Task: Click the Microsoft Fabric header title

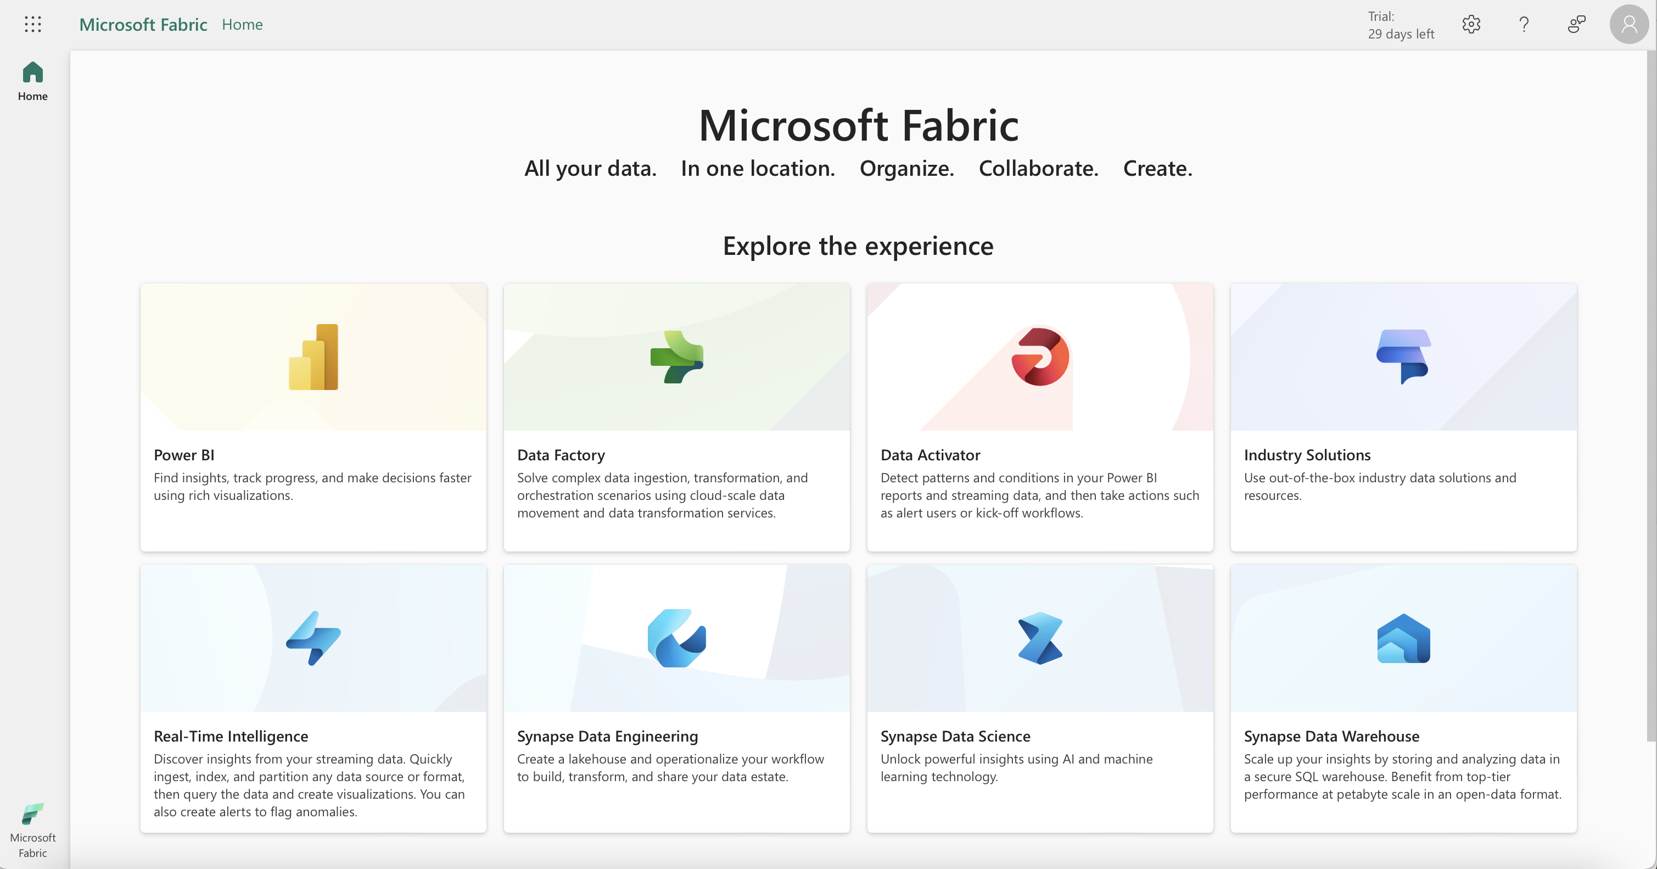Action: tap(143, 25)
